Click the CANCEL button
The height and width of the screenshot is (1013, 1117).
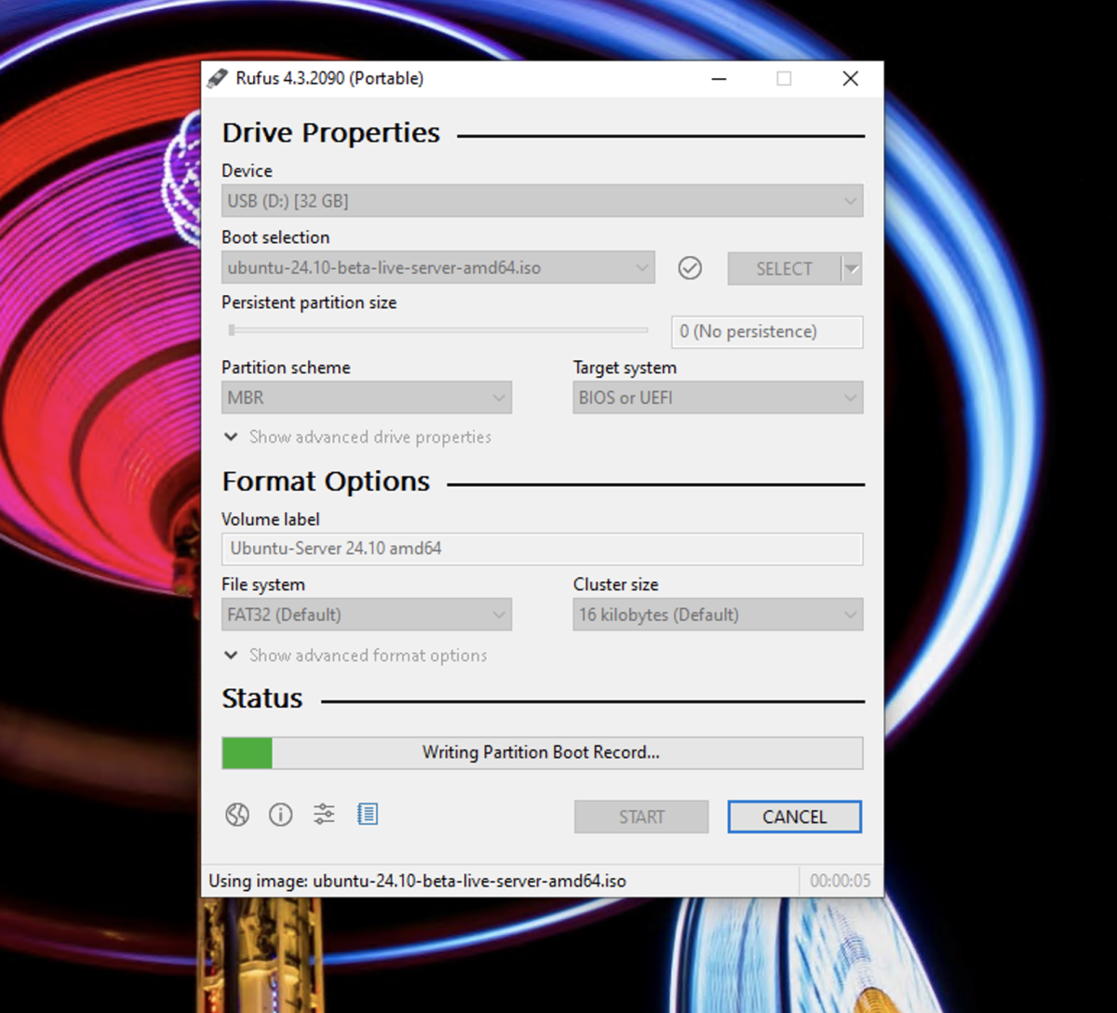click(795, 817)
